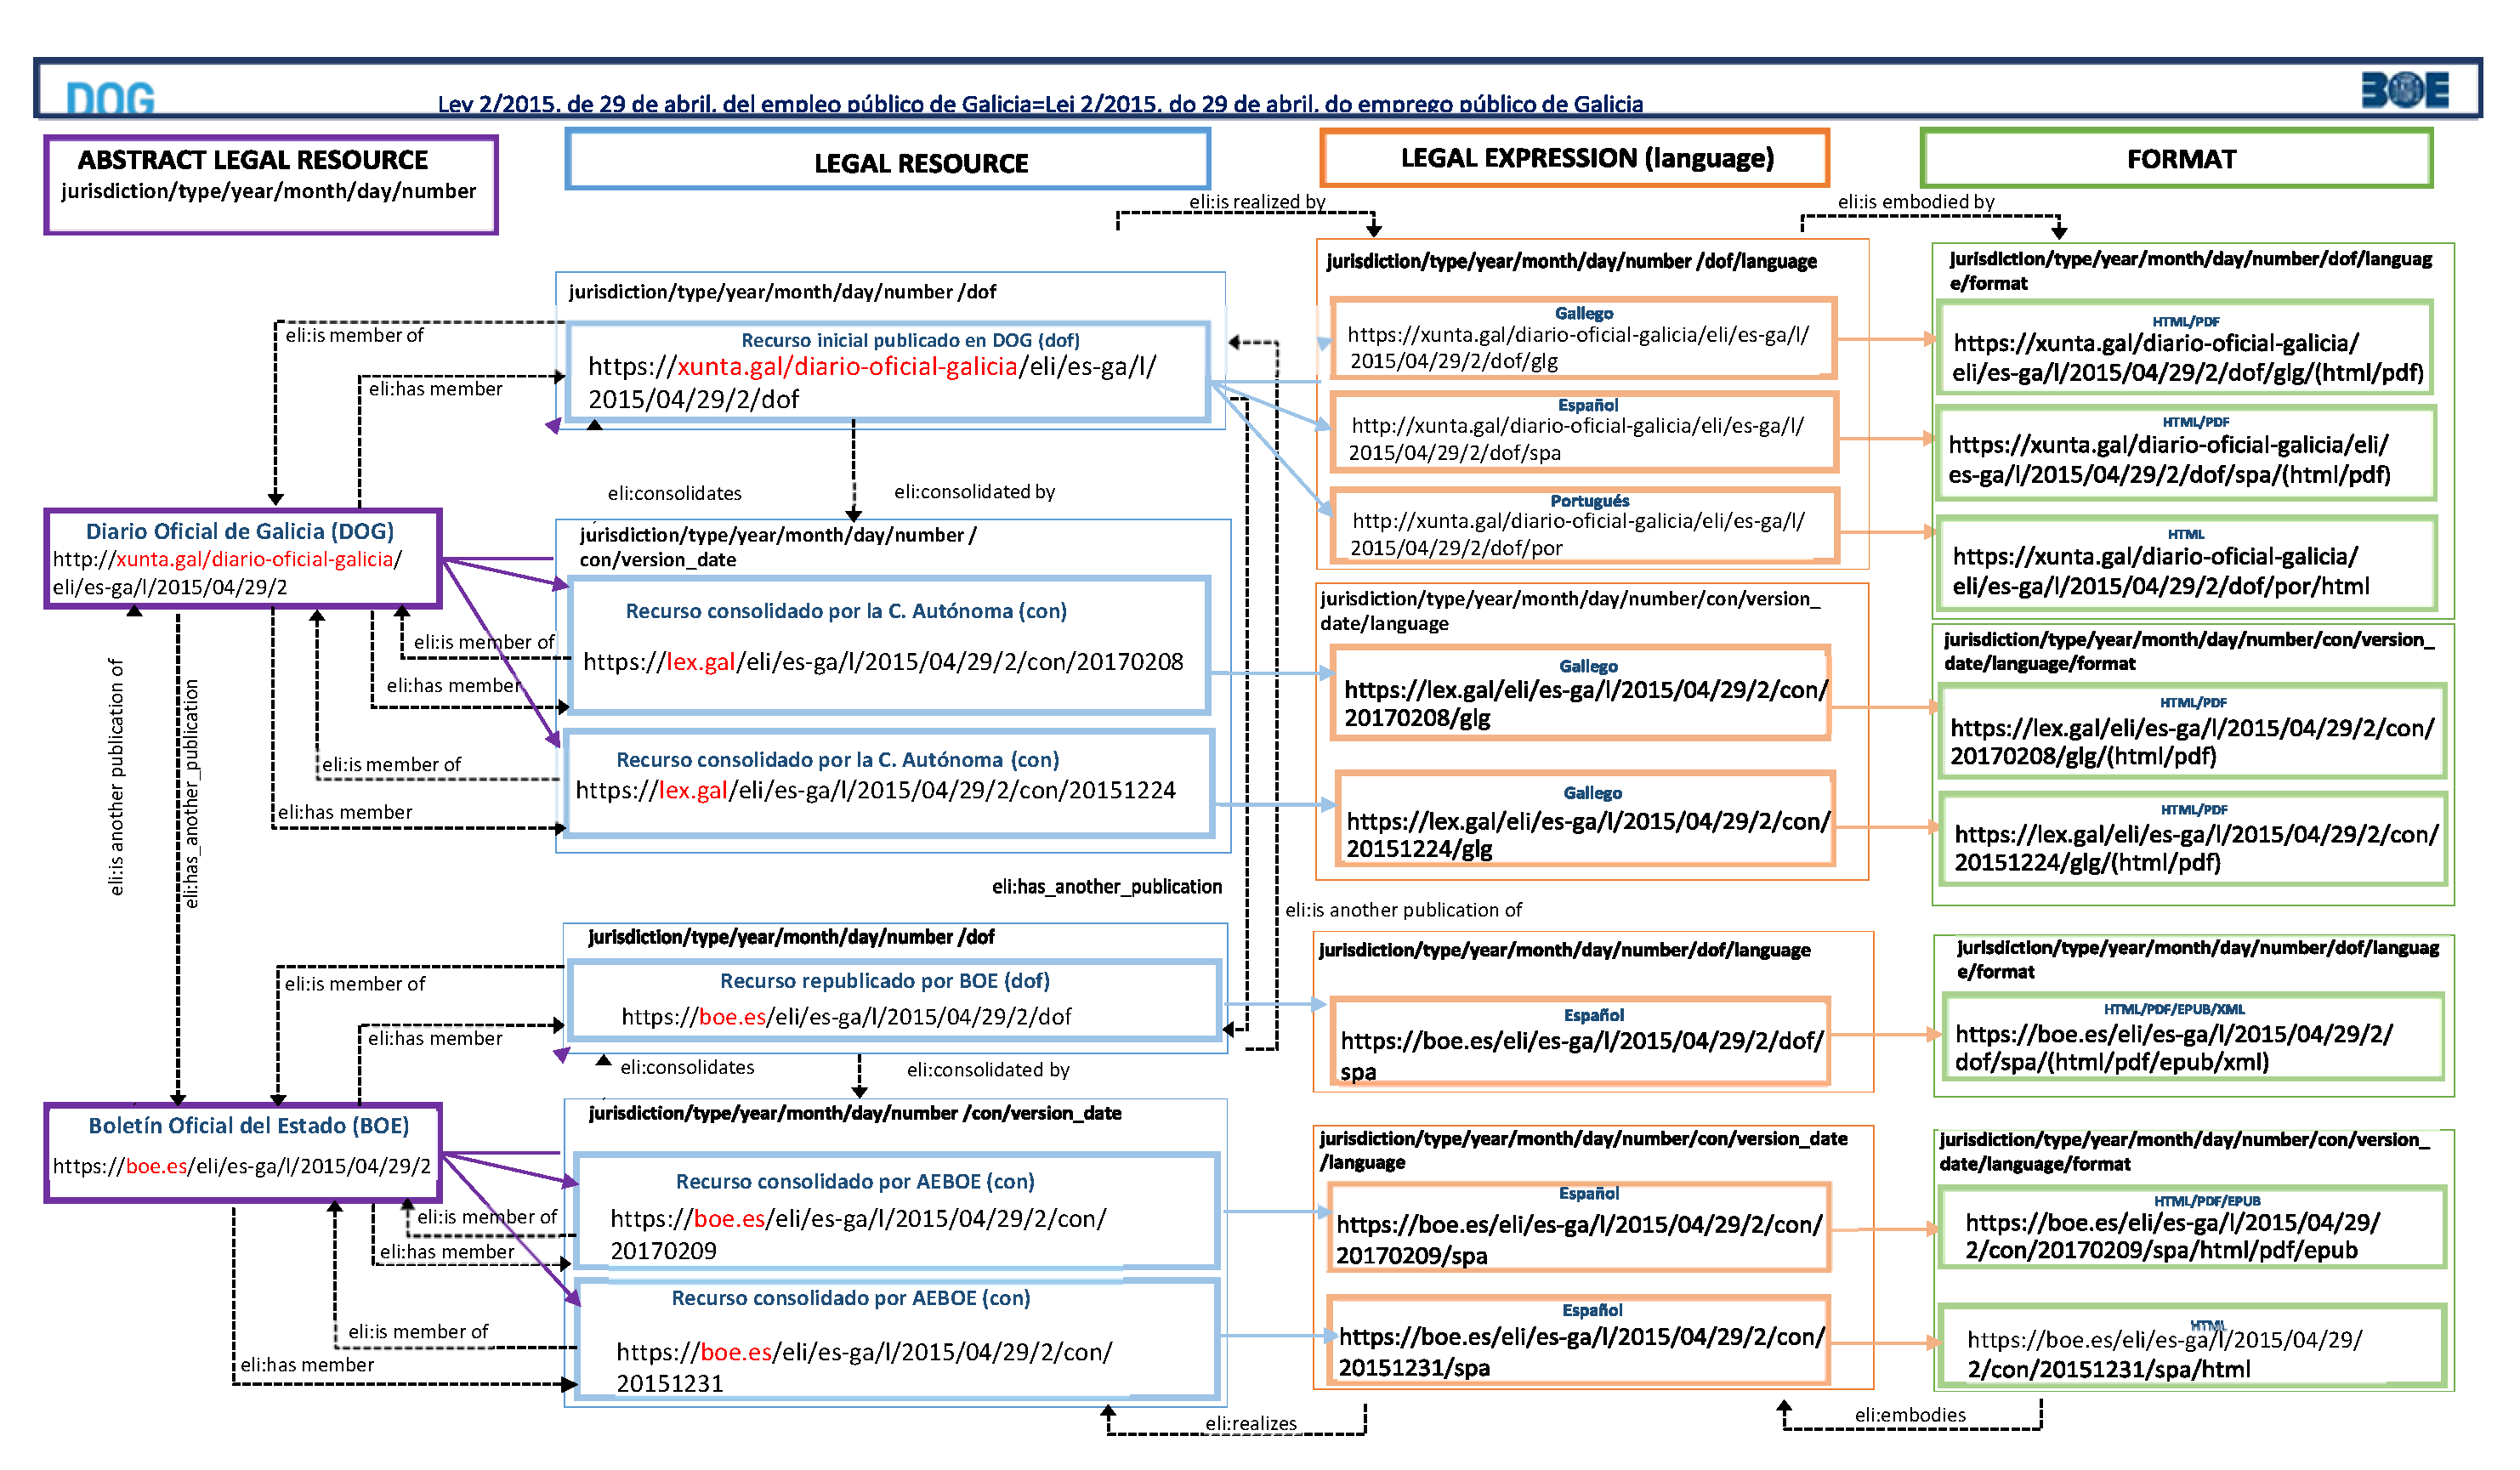Click the DOG 'eli:consolidated by' label
2520x1470 pixels.
(x=975, y=491)
